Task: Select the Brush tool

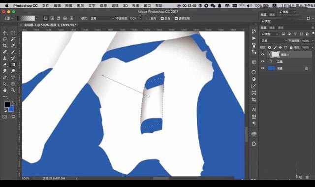Action: [x=13, y=52]
